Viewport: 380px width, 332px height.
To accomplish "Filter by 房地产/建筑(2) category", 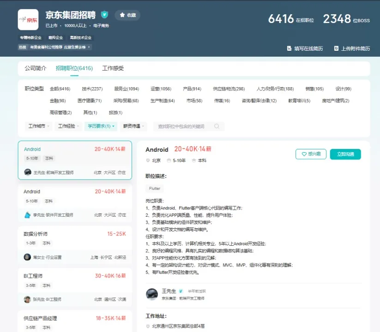I will (x=335, y=101).
